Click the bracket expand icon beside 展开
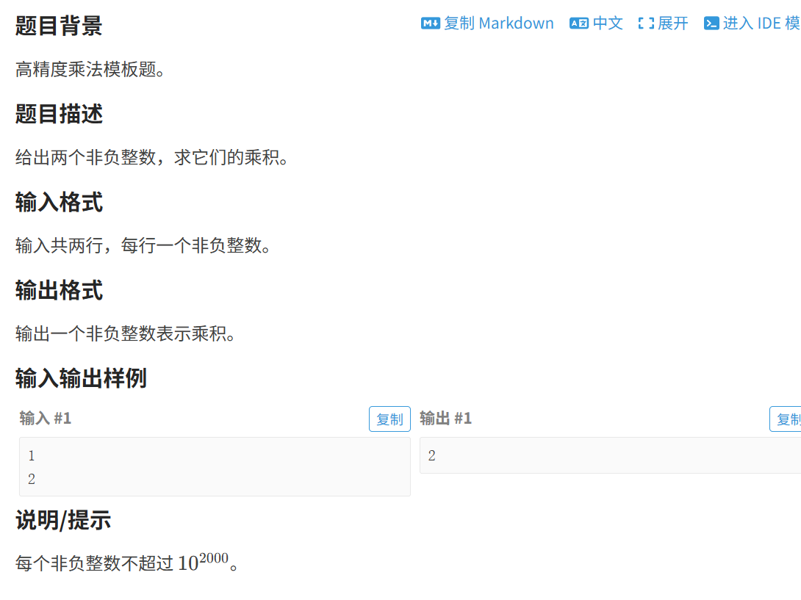Image resolution: width=801 pixels, height=600 pixels. point(646,24)
